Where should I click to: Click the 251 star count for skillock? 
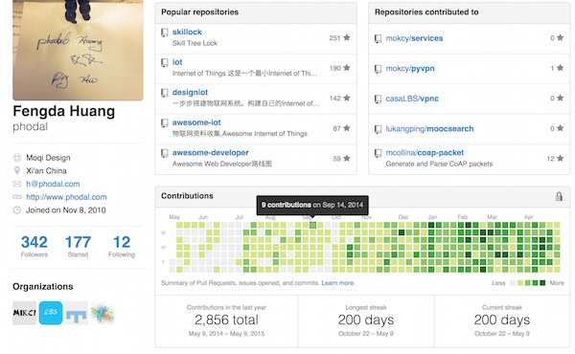[x=339, y=37]
